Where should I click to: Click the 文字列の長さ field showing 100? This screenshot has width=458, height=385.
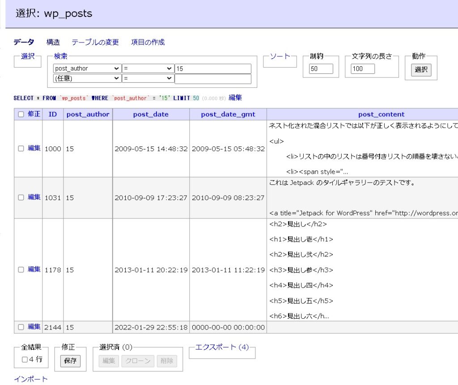pos(362,69)
